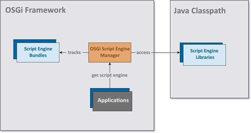
Task: Click the blue box stacked behind Applications
Action: point(91,98)
